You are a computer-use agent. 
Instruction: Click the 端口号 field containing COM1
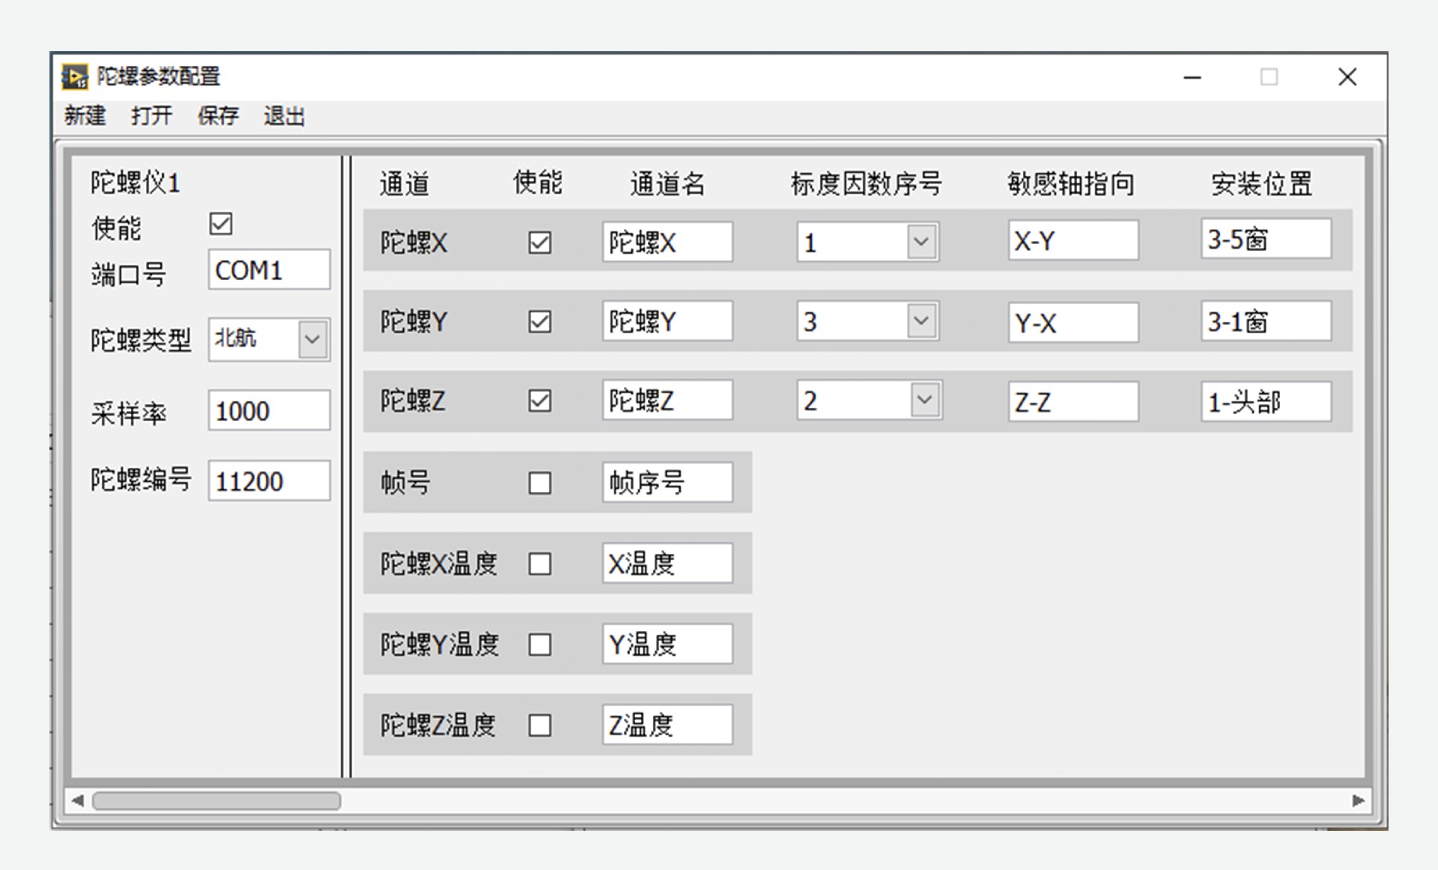[268, 270]
